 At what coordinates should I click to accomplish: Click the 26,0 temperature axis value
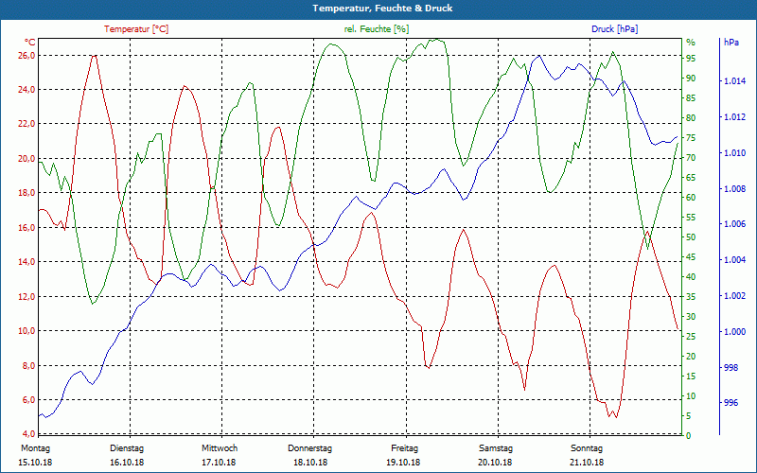pyautogui.click(x=26, y=56)
